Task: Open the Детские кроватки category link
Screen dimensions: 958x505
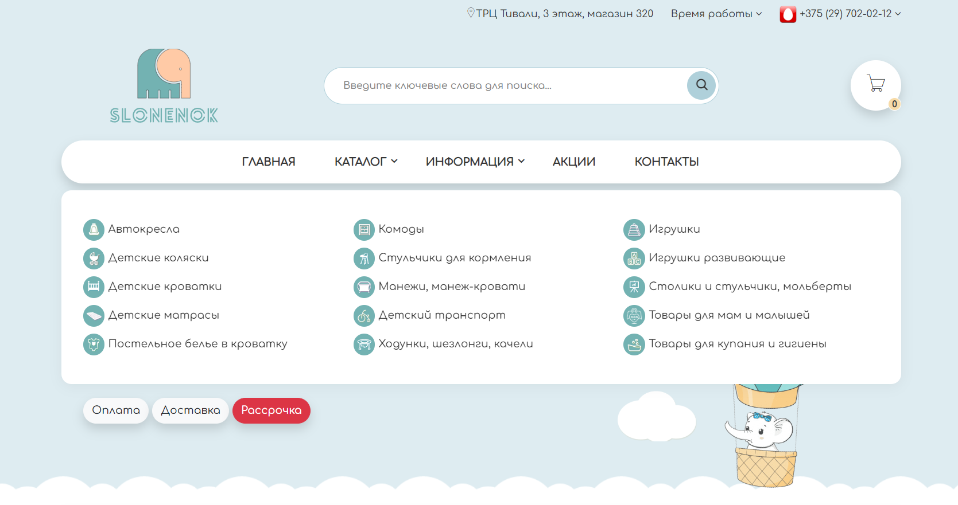Action: (x=165, y=287)
